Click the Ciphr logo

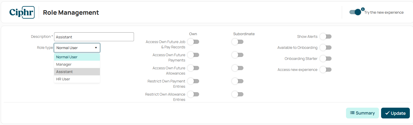[x=22, y=12]
